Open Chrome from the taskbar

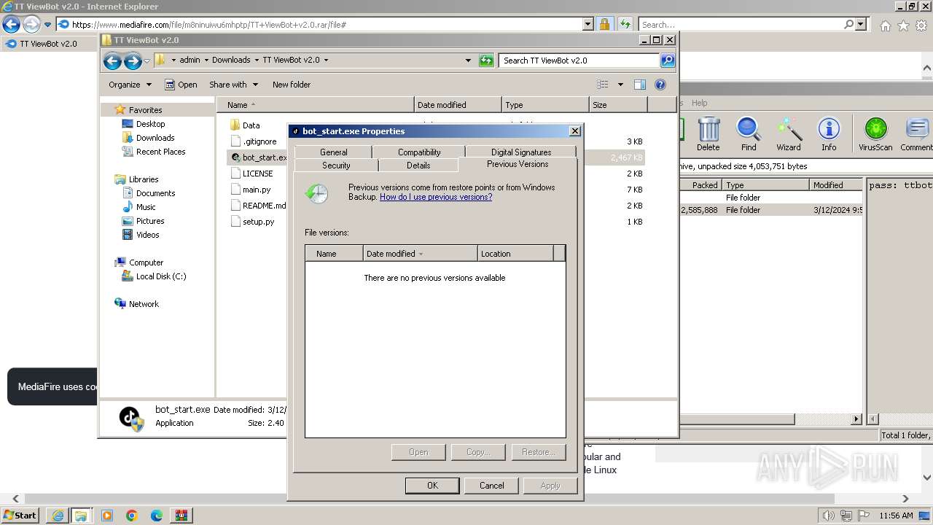click(132, 516)
